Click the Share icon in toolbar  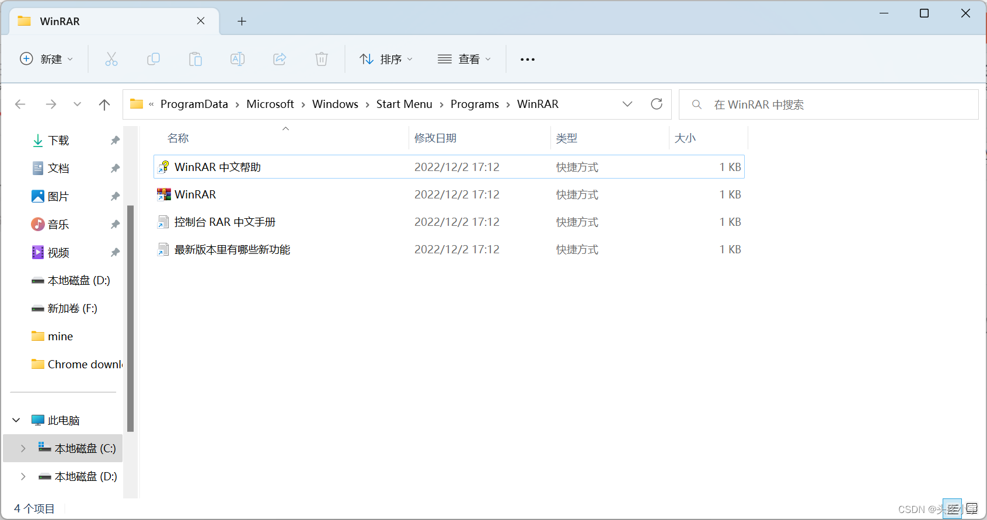point(280,59)
